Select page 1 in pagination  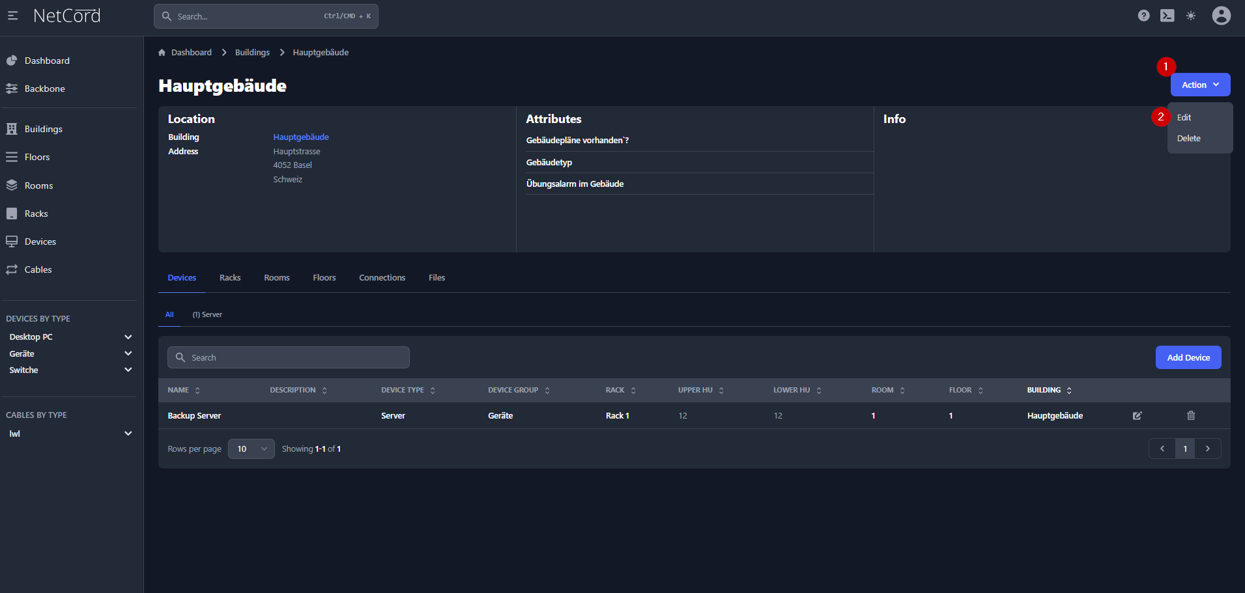[x=1185, y=448]
